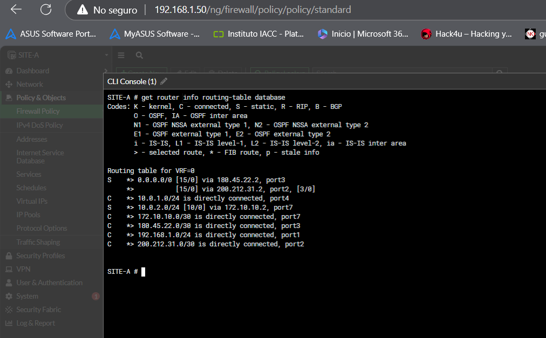546x338 pixels.
Task: Expand the Dashboard menu chevron
Action: click(x=105, y=71)
